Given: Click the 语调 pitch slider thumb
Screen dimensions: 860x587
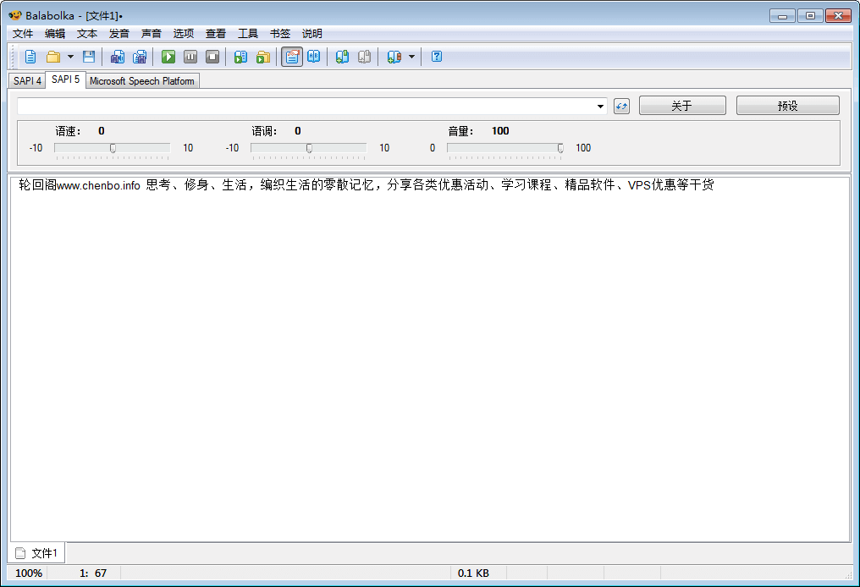Looking at the screenshot, I should click(x=309, y=148).
